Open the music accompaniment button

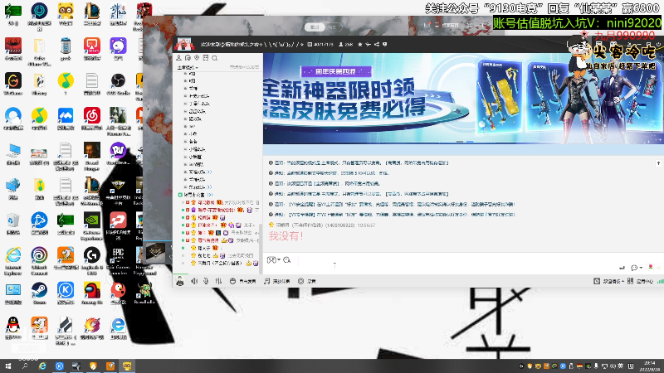[x=277, y=281]
